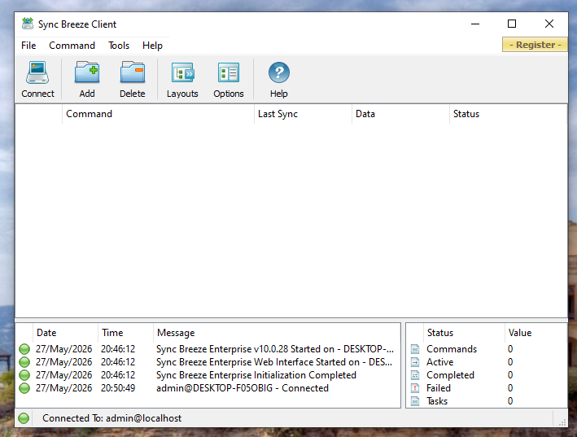Click the Sync Breeze title bar icon
This screenshot has height=437, width=577.
click(x=28, y=24)
